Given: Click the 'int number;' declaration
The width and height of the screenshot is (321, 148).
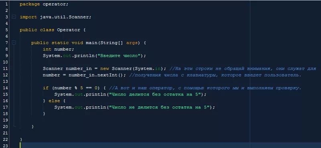Looking at the screenshot, I should [58, 49].
